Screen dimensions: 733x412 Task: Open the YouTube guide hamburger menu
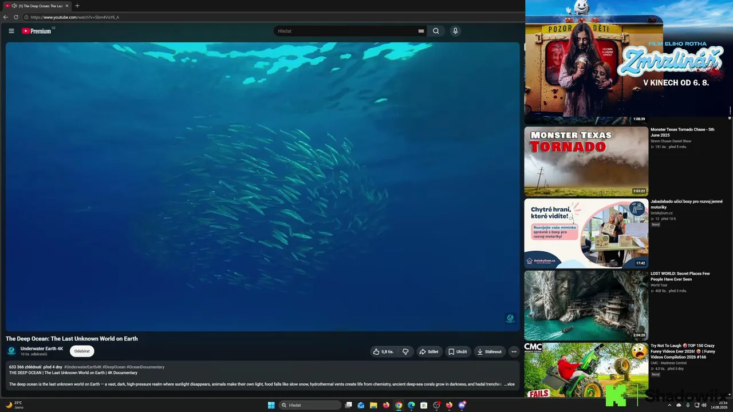point(11,31)
